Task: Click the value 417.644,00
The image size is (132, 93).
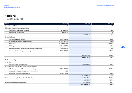Action: (64, 30)
